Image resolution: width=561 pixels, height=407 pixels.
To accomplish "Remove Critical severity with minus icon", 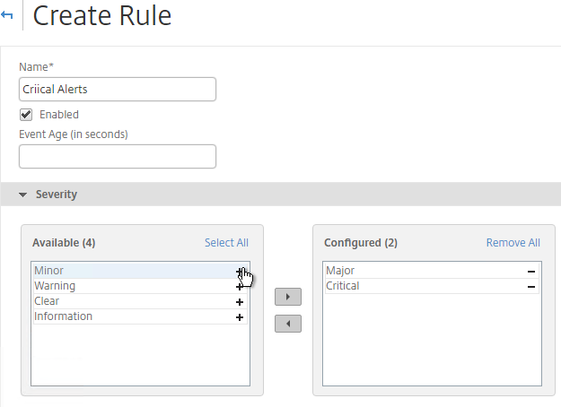I will [531, 287].
